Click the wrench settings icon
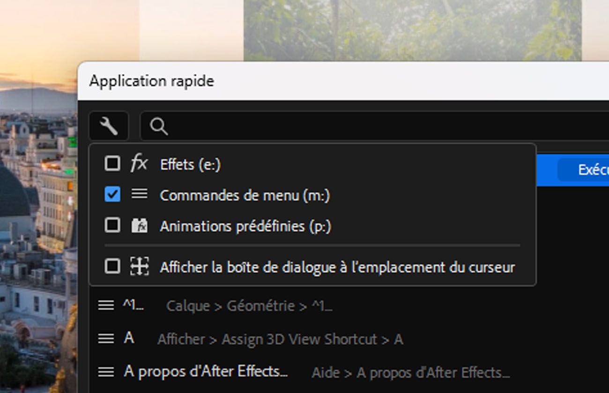 109,126
